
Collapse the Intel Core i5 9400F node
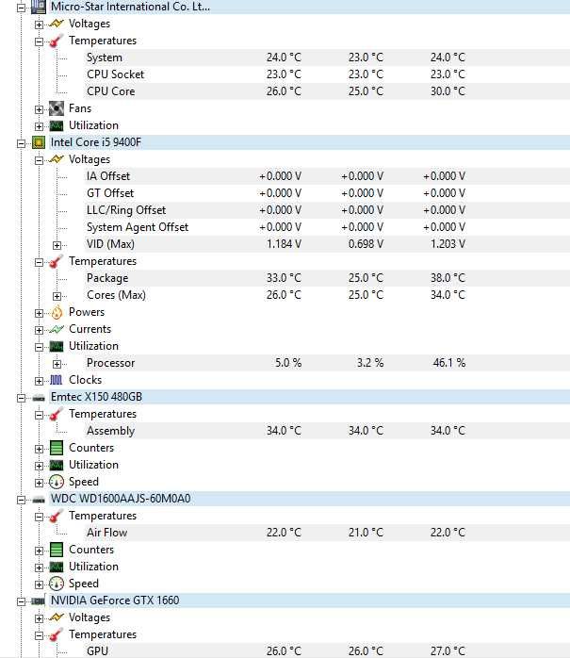pos(21,143)
